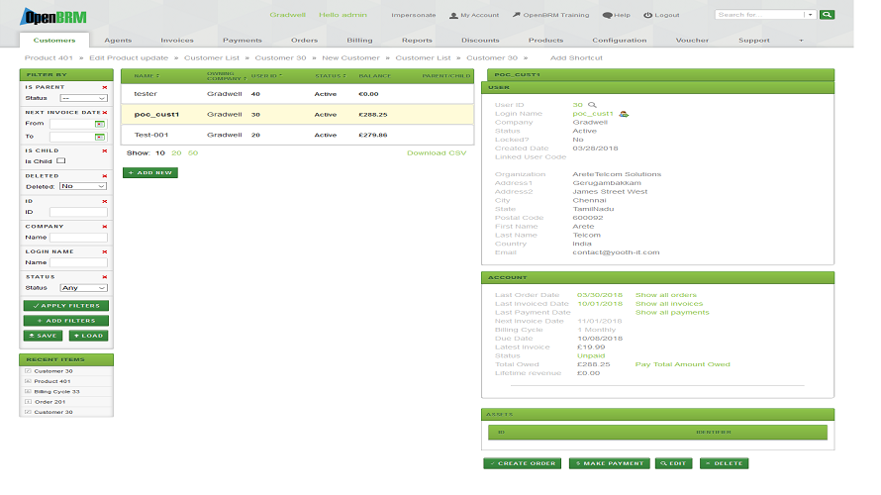Screen dimensions: 881x495
Task: Toggle the Is Child checkbox
Action: (61, 161)
